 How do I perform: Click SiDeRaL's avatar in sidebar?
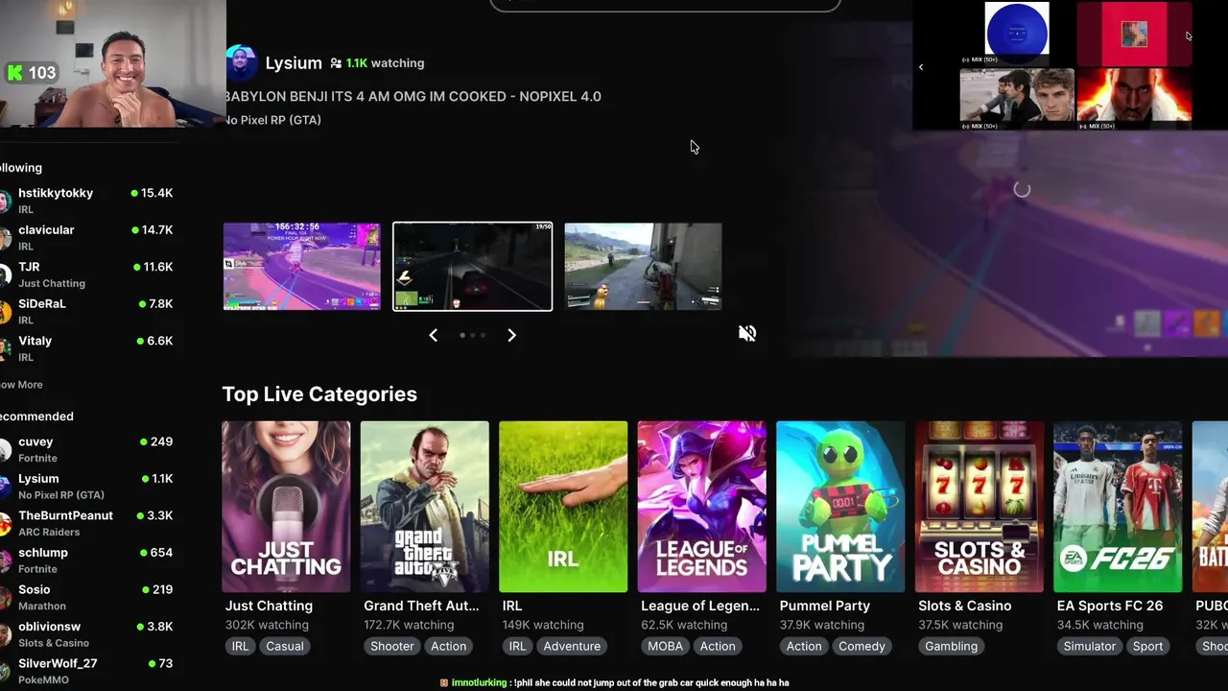[4, 311]
